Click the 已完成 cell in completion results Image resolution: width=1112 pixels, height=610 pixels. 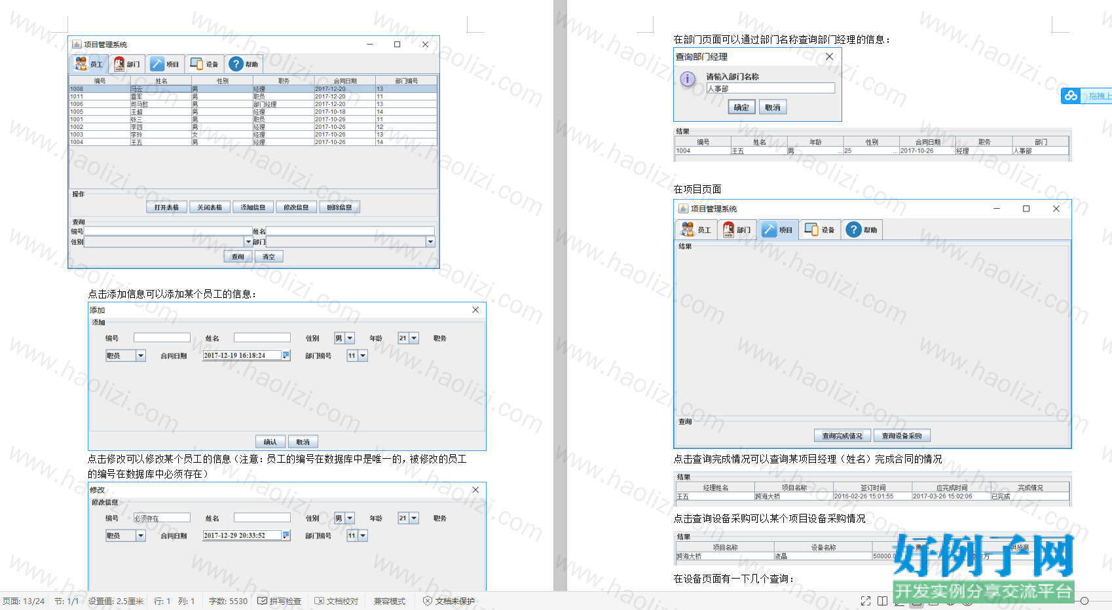[x=1030, y=497]
